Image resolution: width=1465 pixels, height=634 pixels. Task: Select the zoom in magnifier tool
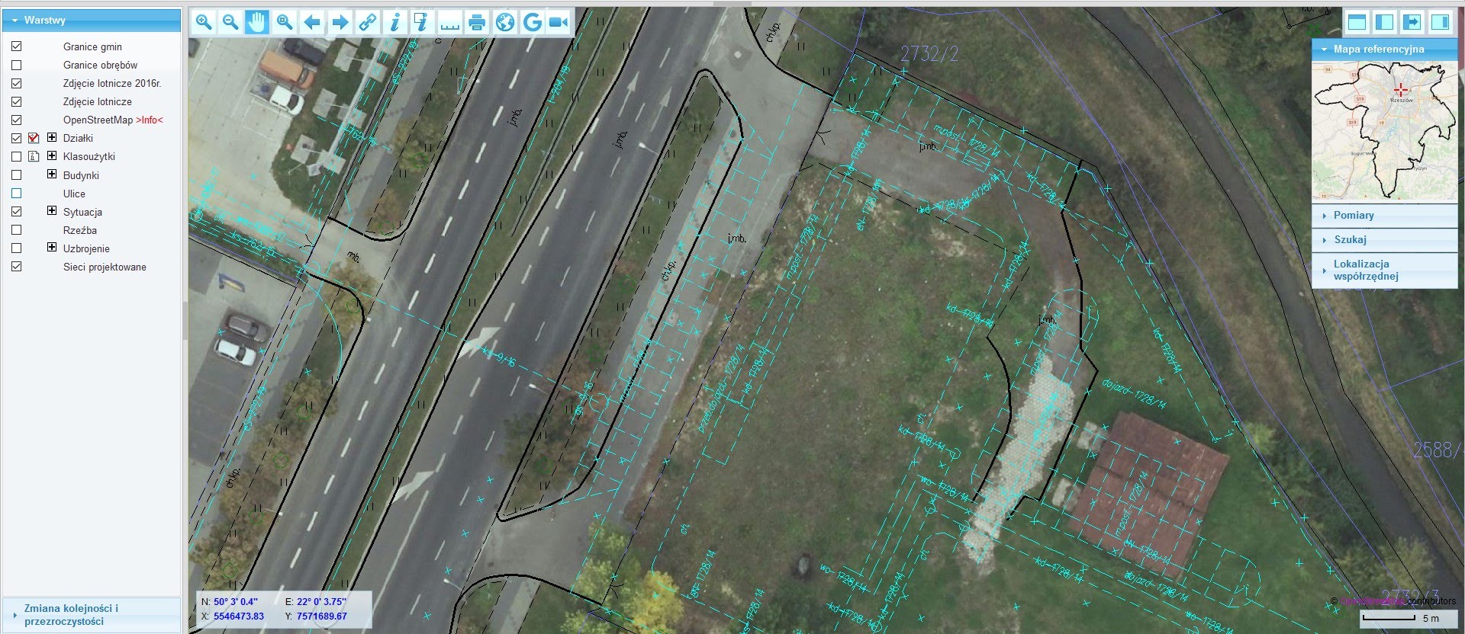point(203,22)
